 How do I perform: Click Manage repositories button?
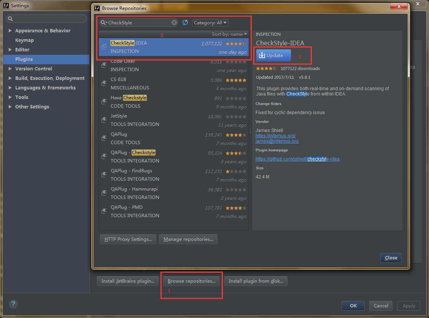coord(188,239)
